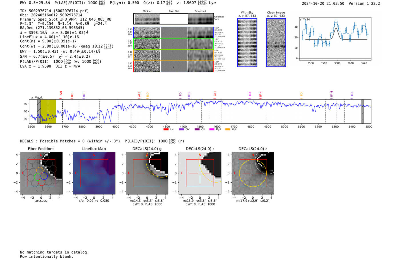Image resolution: width=400 pixels, height=272 pixels.
Task: Click the OII line label above spectrum
Action: coord(250,94)
